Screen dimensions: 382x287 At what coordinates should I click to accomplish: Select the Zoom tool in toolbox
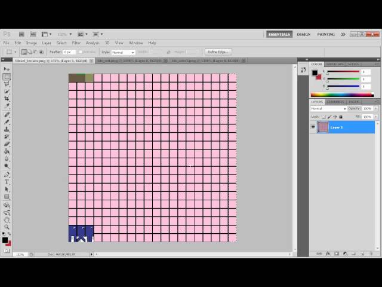(x=7, y=227)
